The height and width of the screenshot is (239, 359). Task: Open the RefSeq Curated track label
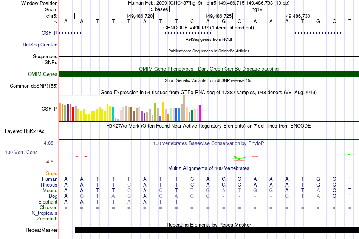(x=40, y=45)
